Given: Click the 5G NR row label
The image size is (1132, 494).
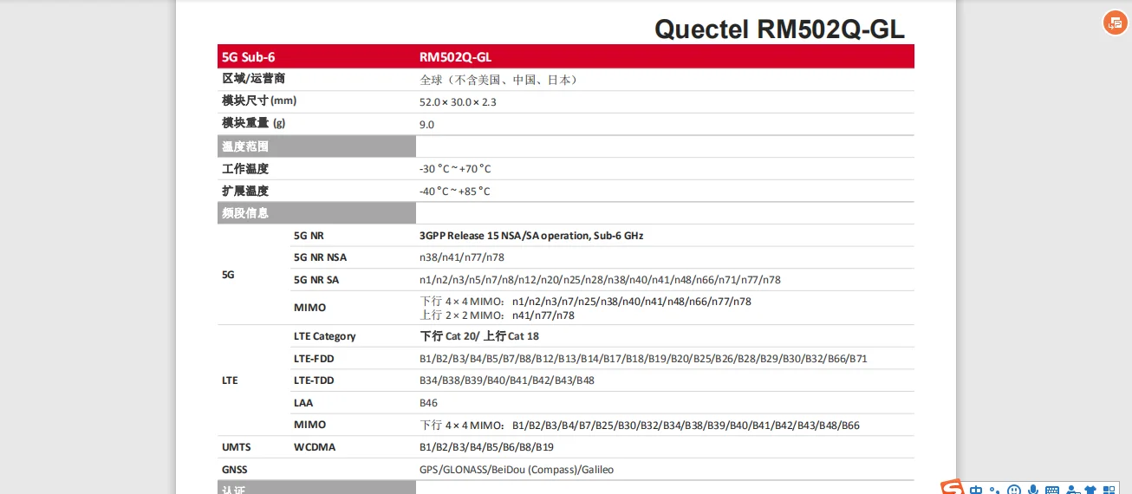Looking at the screenshot, I should [x=309, y=236].
